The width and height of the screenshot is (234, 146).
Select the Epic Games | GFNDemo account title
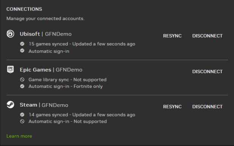[51, 70]
